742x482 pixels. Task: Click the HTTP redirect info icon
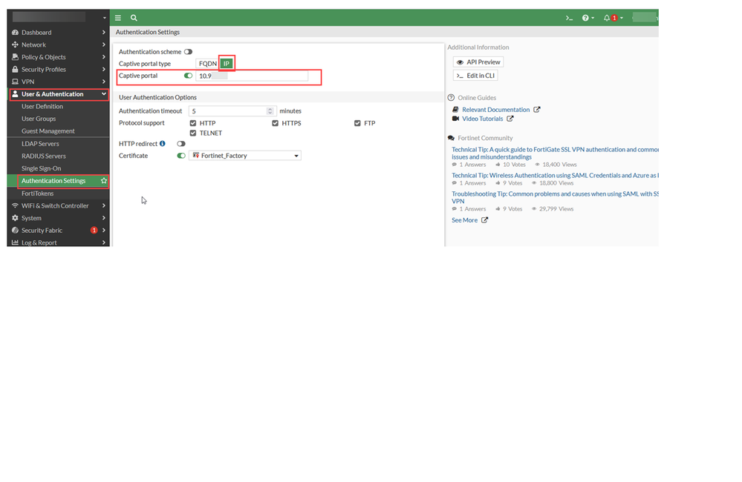coord(163,144)
